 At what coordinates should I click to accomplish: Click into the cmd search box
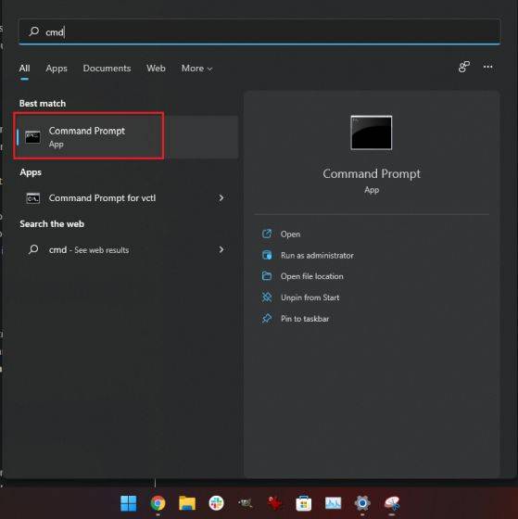[259, 32]
